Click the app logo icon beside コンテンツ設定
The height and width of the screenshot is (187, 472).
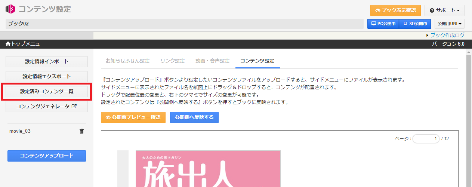tap(10, 9)
